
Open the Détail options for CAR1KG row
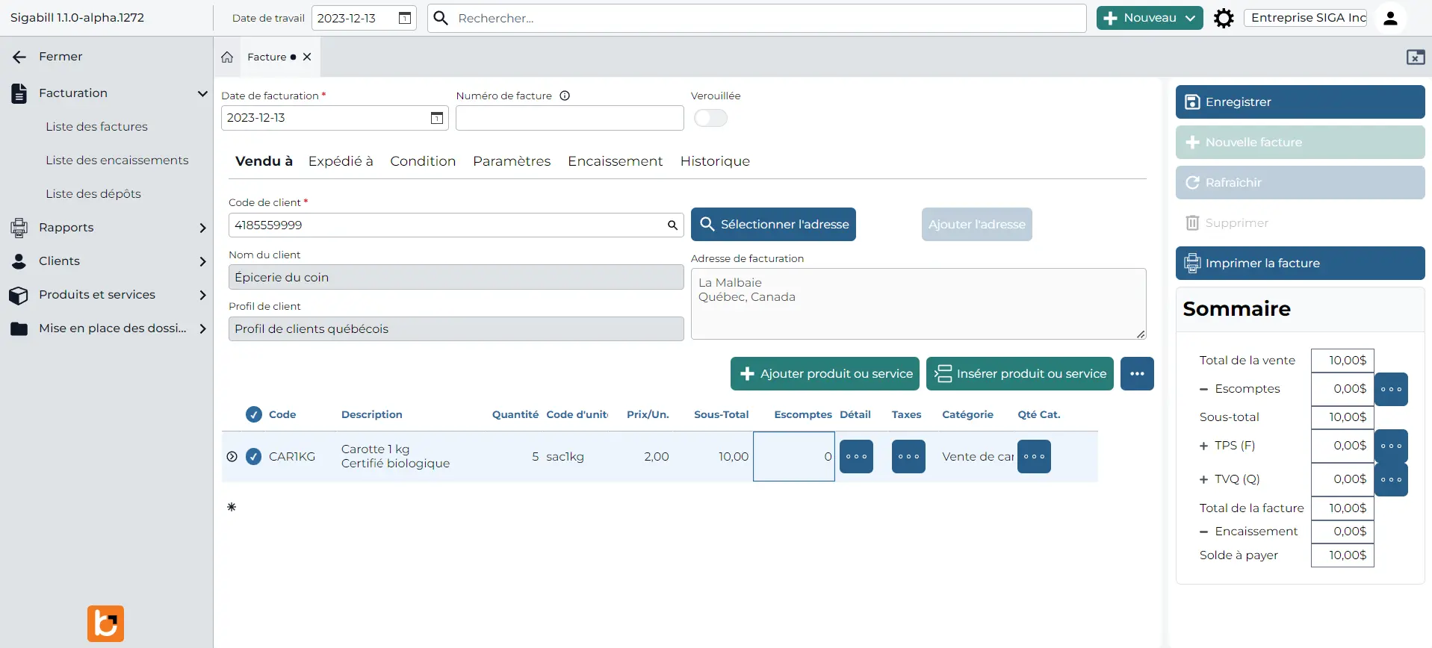tap(856, 456)
